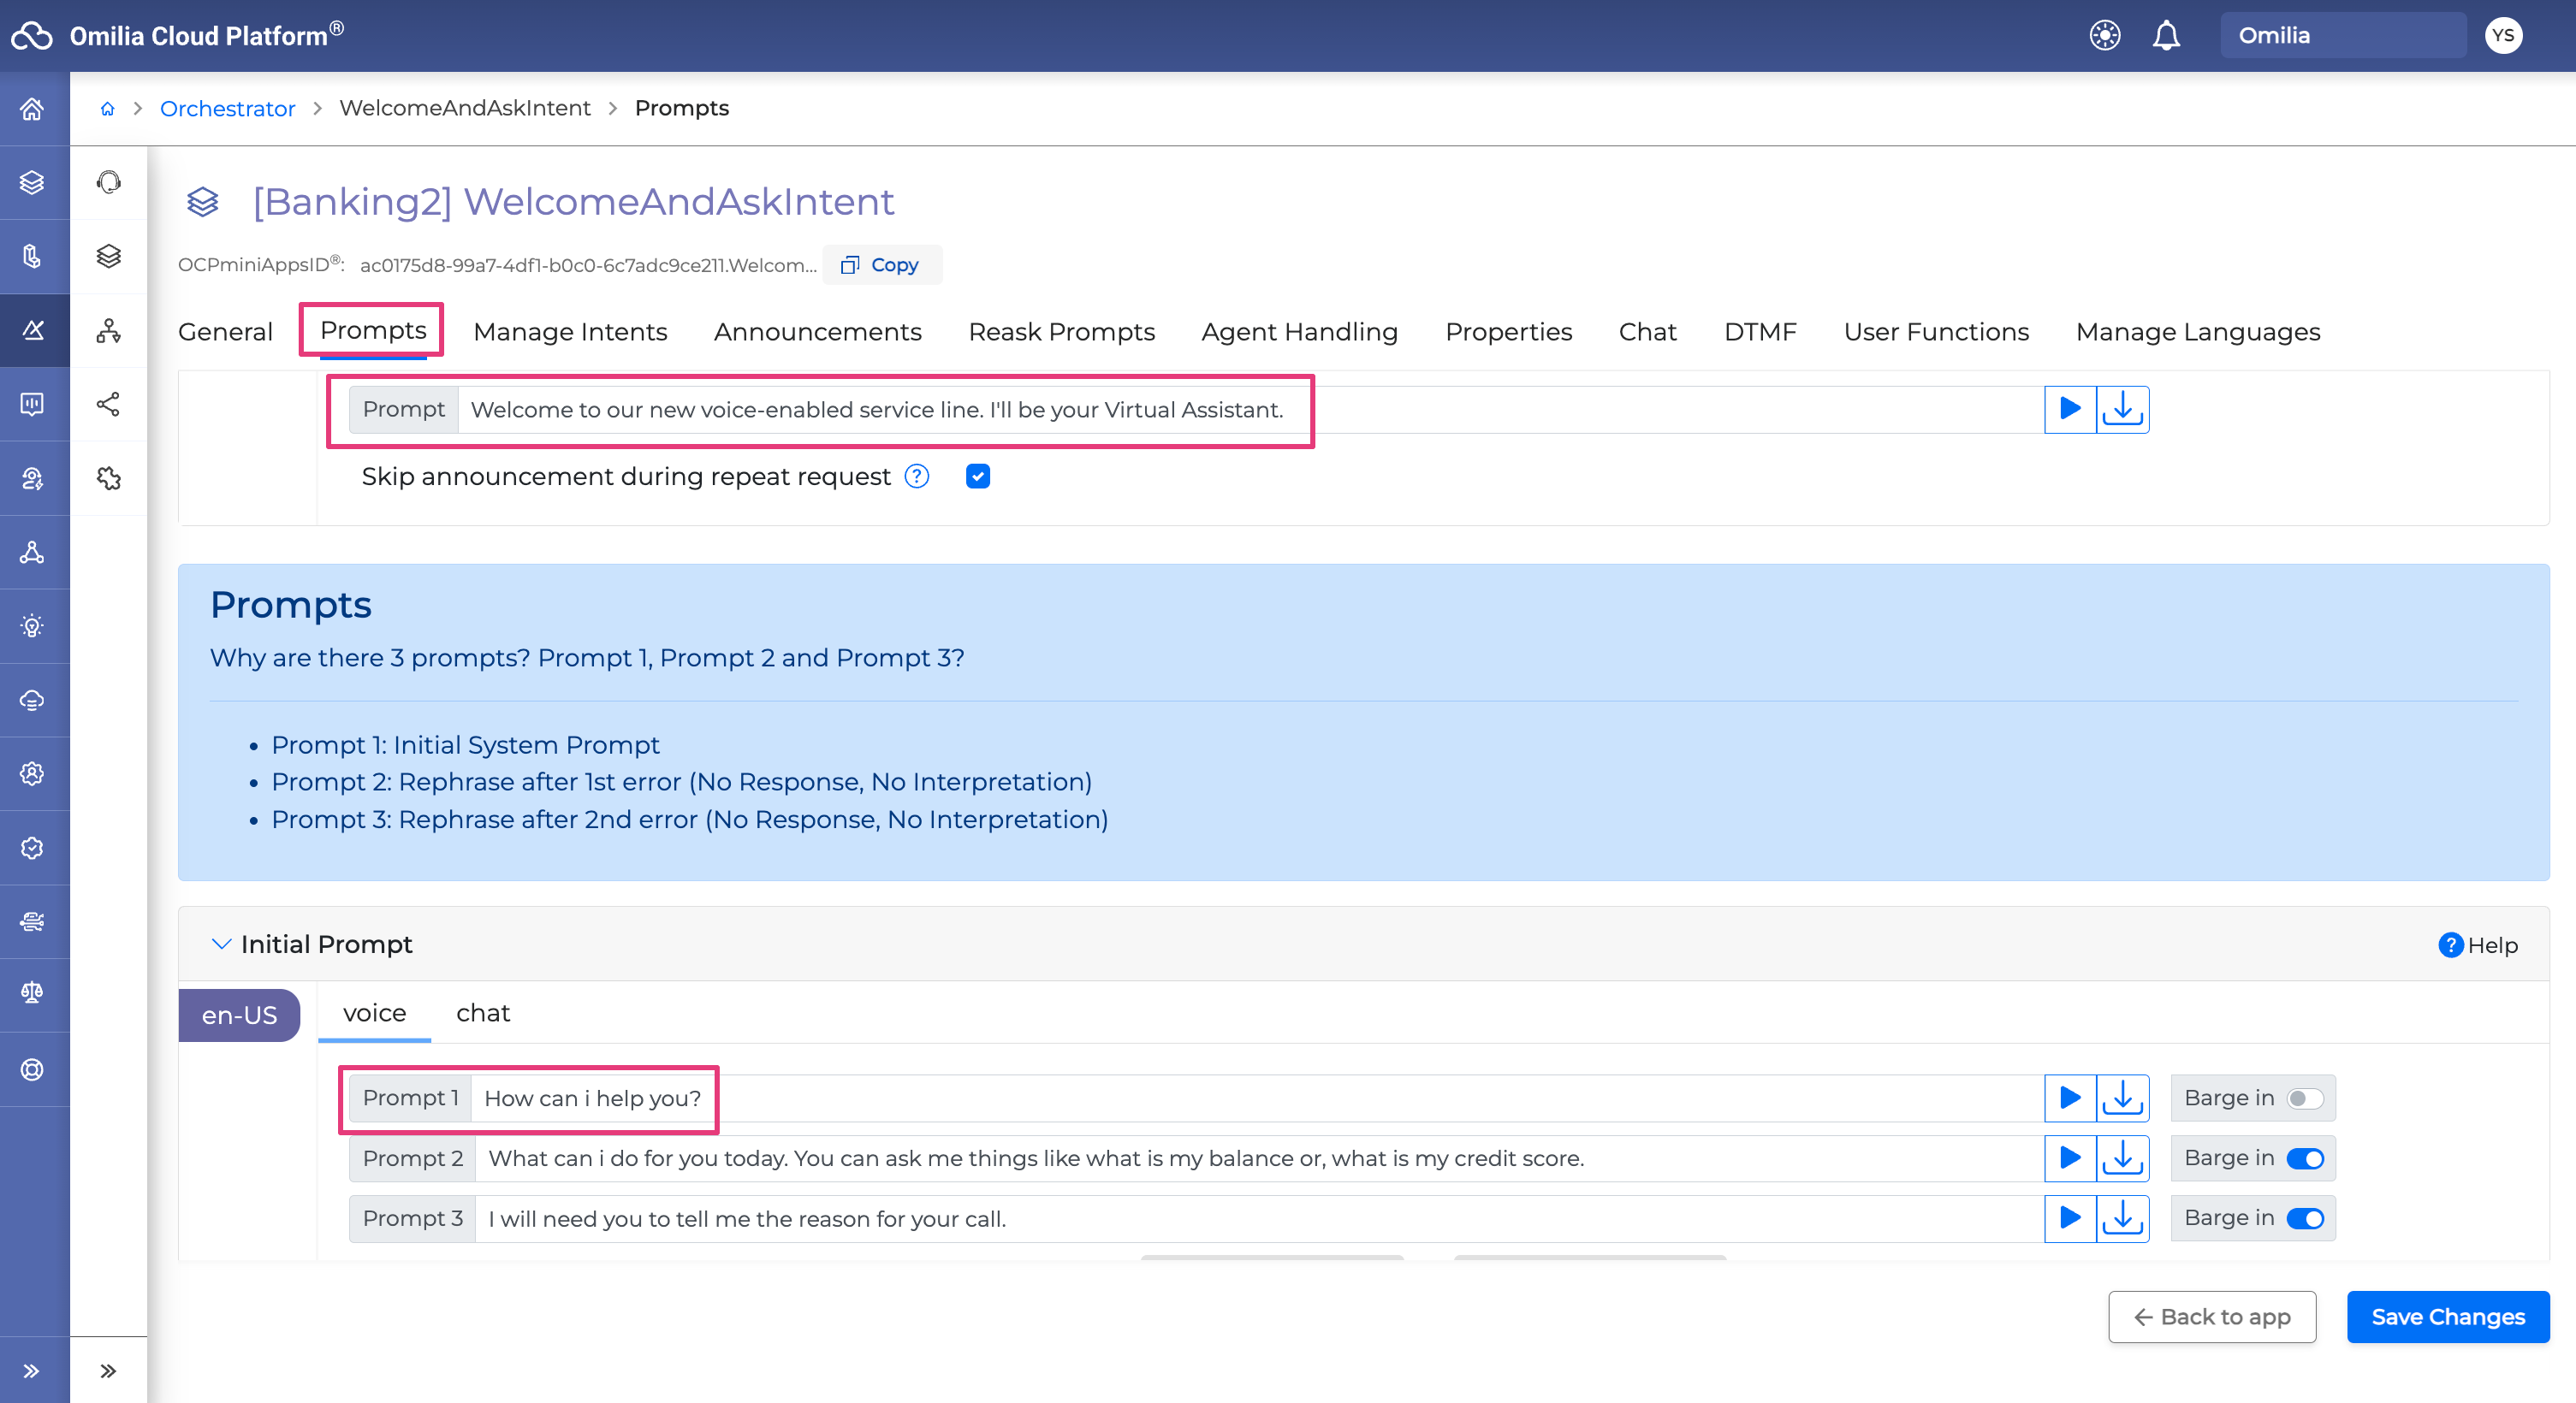
Task: Open the circuit lines icon in the blue sidebar
Action: tap(33, 921)
